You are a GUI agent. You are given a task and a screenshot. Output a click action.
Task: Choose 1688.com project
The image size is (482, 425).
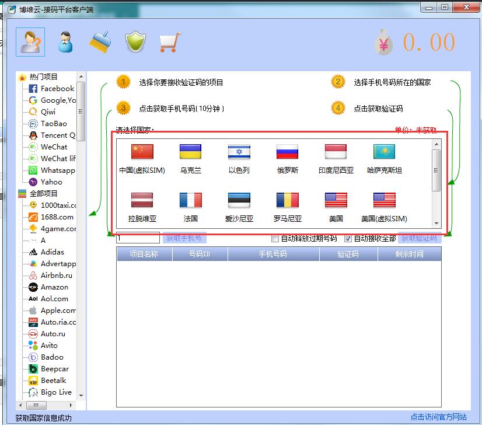coord(51,217)
